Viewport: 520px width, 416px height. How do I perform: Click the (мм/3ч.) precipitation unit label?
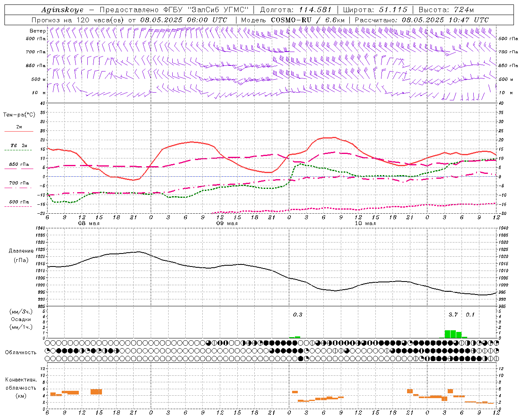(21, 312)
